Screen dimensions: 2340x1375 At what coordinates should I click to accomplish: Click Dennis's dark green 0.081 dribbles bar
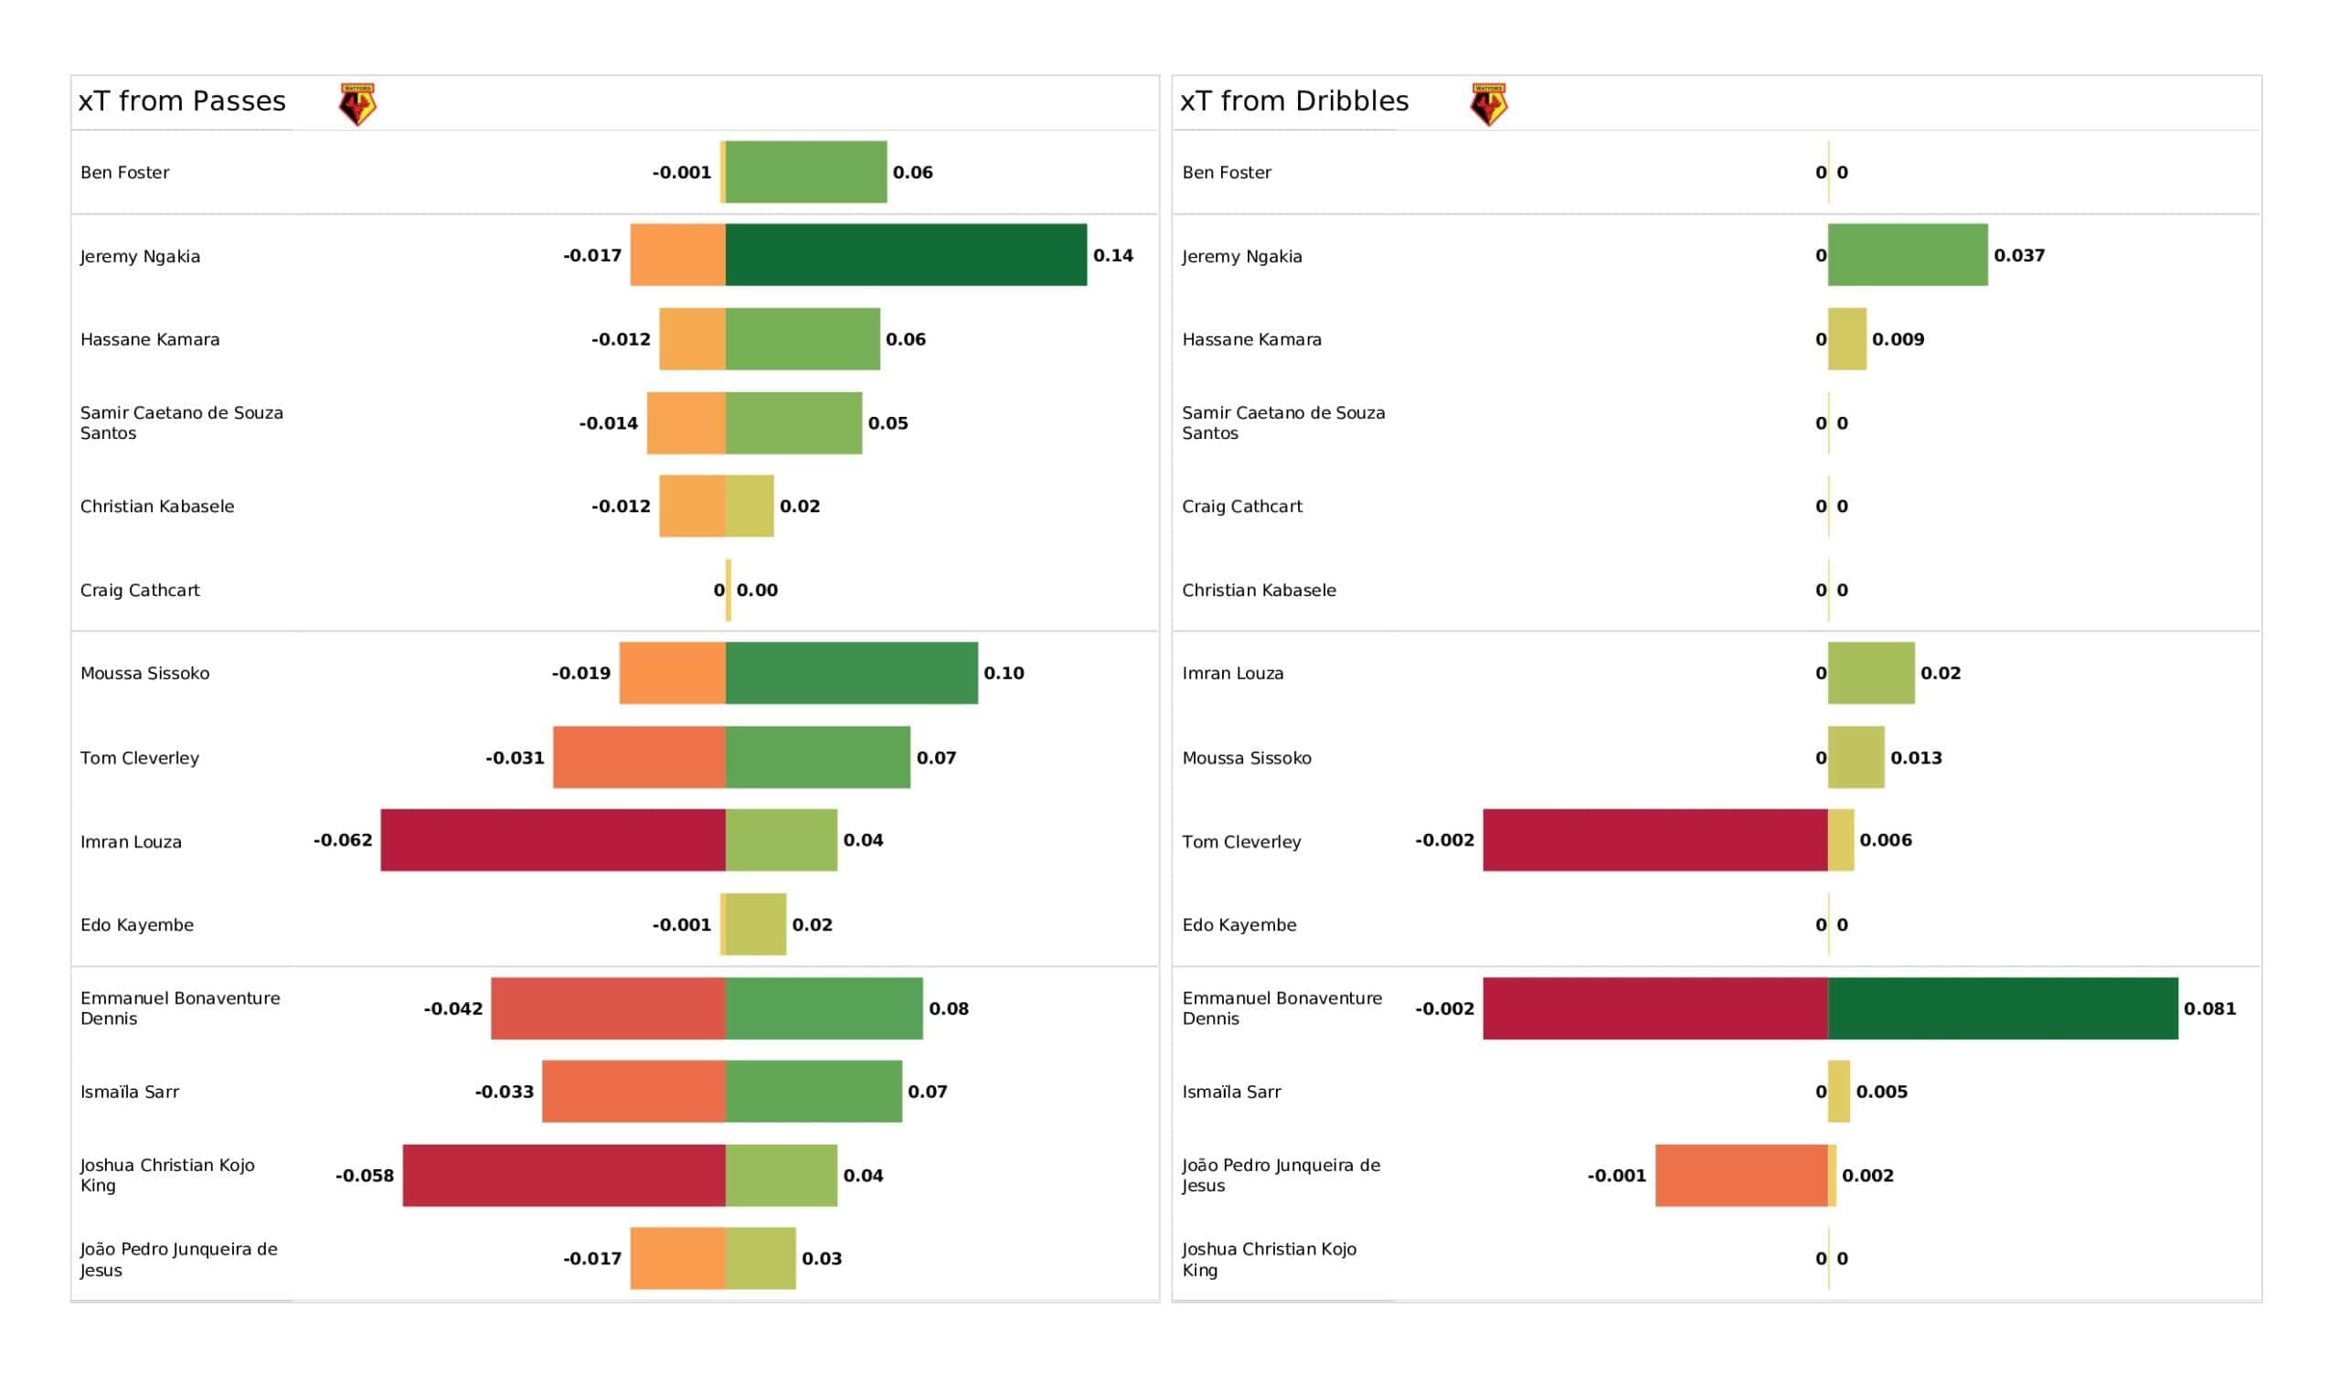pos(2002,1008)
